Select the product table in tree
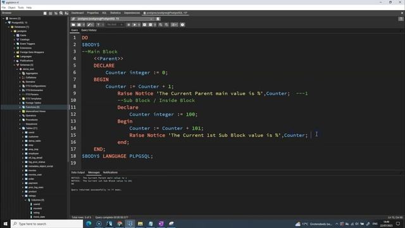The image size is (405, 228). click(32, 191)
